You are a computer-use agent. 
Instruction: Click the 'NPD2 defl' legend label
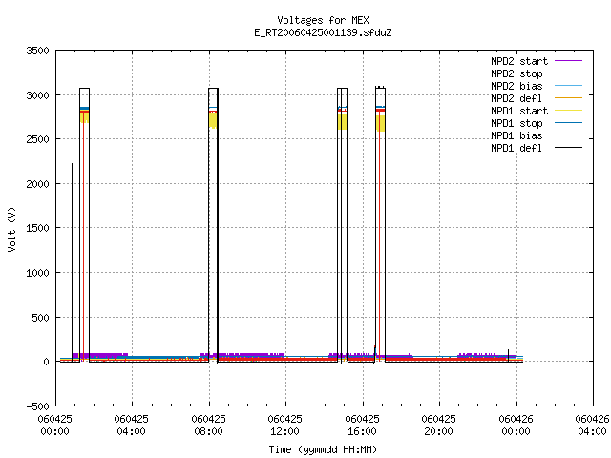click(x=516, y=98)
